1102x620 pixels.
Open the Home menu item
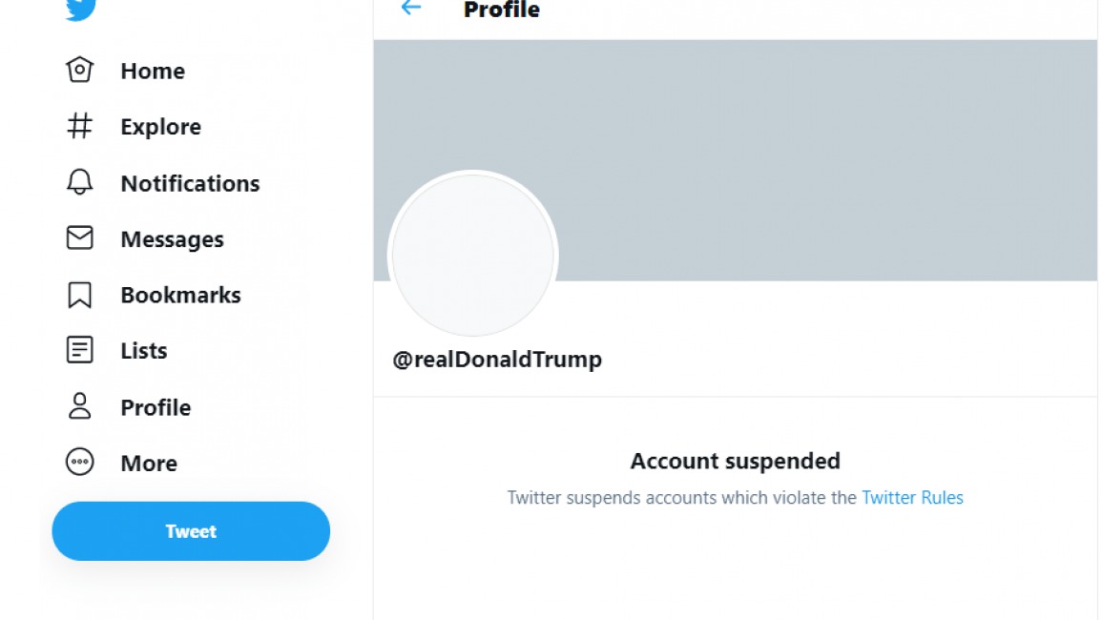pyautogui.click(x=153, y=71)
